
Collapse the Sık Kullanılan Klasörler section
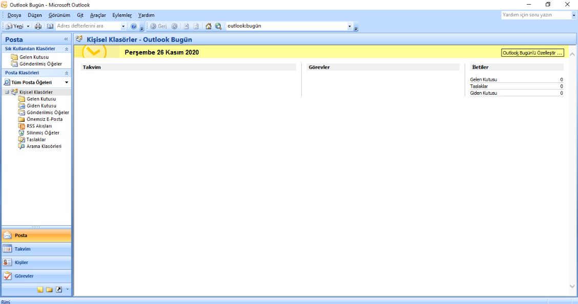66,49
